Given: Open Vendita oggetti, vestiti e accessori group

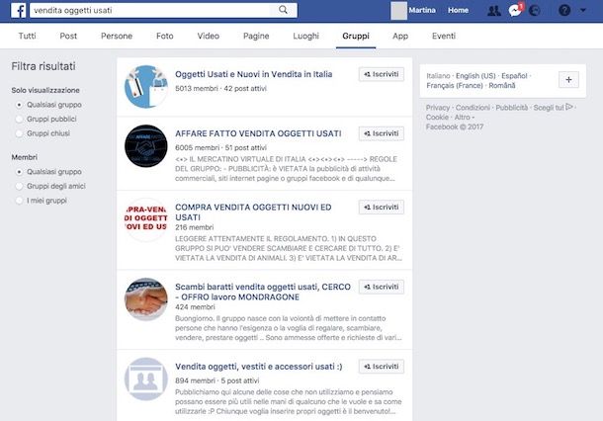Looking at the screenshot, I should coord(258,367).
